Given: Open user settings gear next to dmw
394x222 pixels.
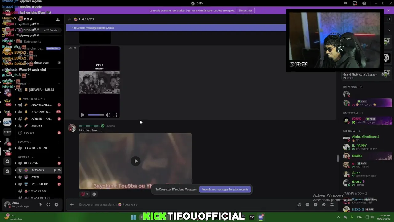Looking at the screenshot, I should point(57,204).
